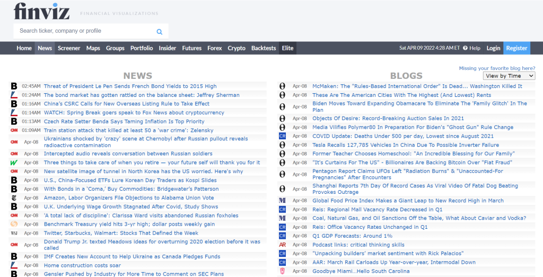Click CNN icon beside Donald Trump Jr. story
Image resolution: width=543 pixels, height=277 pixels.
click(x=14, y=245)
